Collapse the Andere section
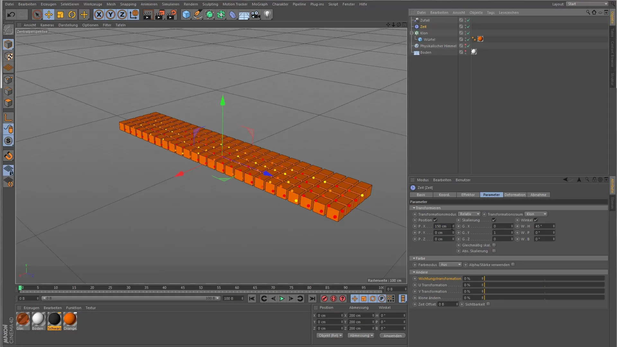The image size is (617, 347). pyautogui.click(x=414, y=272)
